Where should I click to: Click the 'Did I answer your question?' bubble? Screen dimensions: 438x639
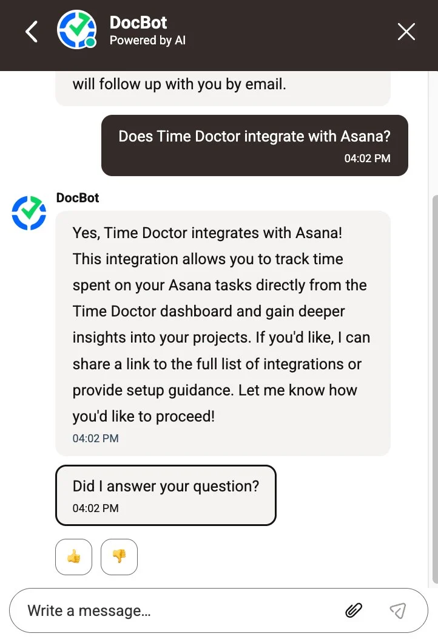coord(165,495)
